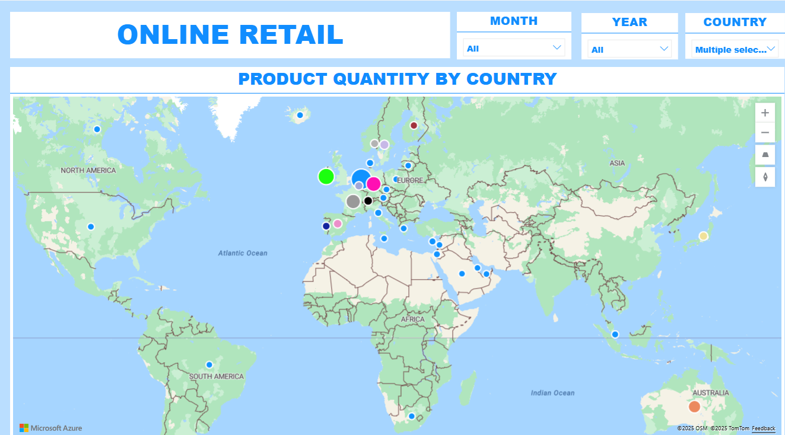The image size is (785, 435).
Task: Click the map tilt/pitch control
Action: point(765,155)
